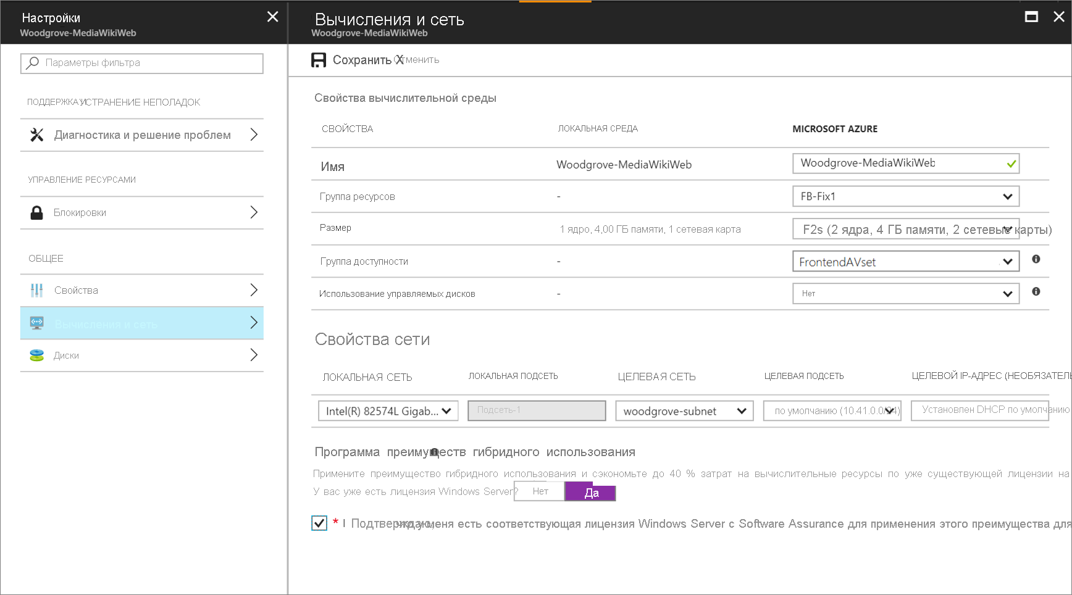Click the Группа ресурсов label
The image size is (1072, 595).
358,197
